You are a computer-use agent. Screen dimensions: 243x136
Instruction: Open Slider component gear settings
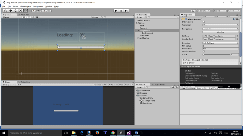[237, 19]
